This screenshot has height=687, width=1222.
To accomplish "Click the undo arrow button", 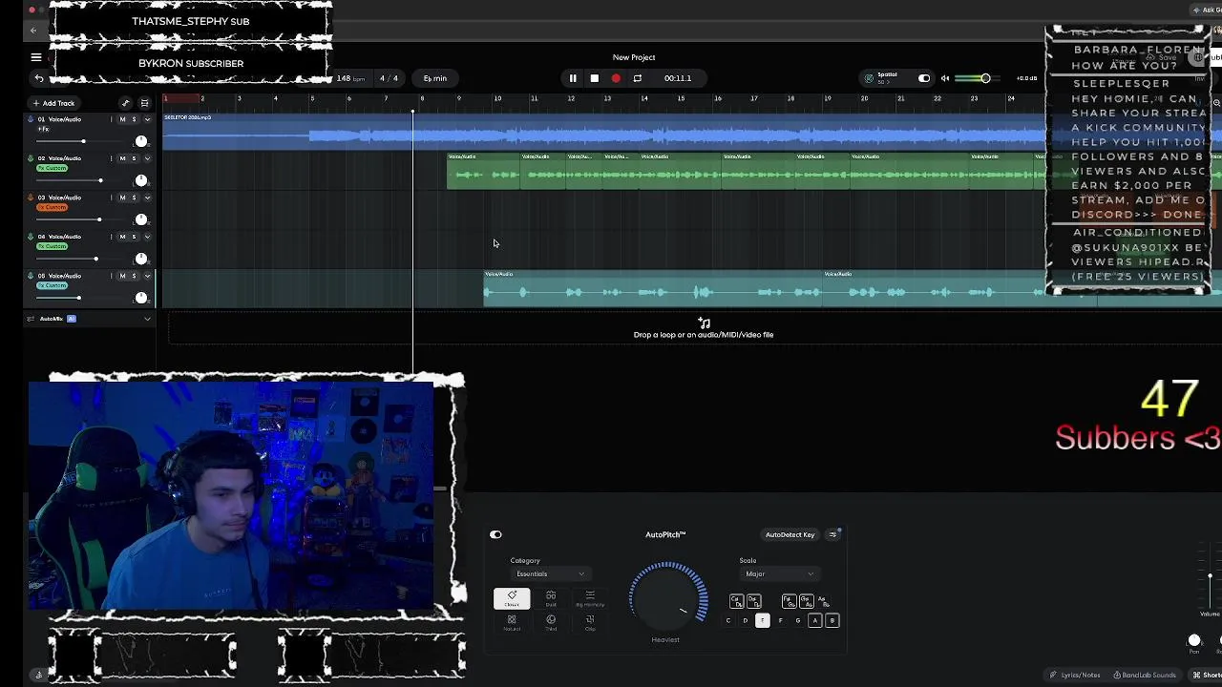I will pyautogui.click(x=39, y=78).
